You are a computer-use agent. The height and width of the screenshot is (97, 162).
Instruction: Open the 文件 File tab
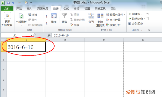coord(7,8)
